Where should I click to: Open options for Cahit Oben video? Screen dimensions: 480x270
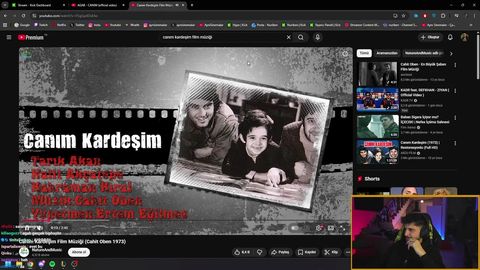tap(455, 65)
